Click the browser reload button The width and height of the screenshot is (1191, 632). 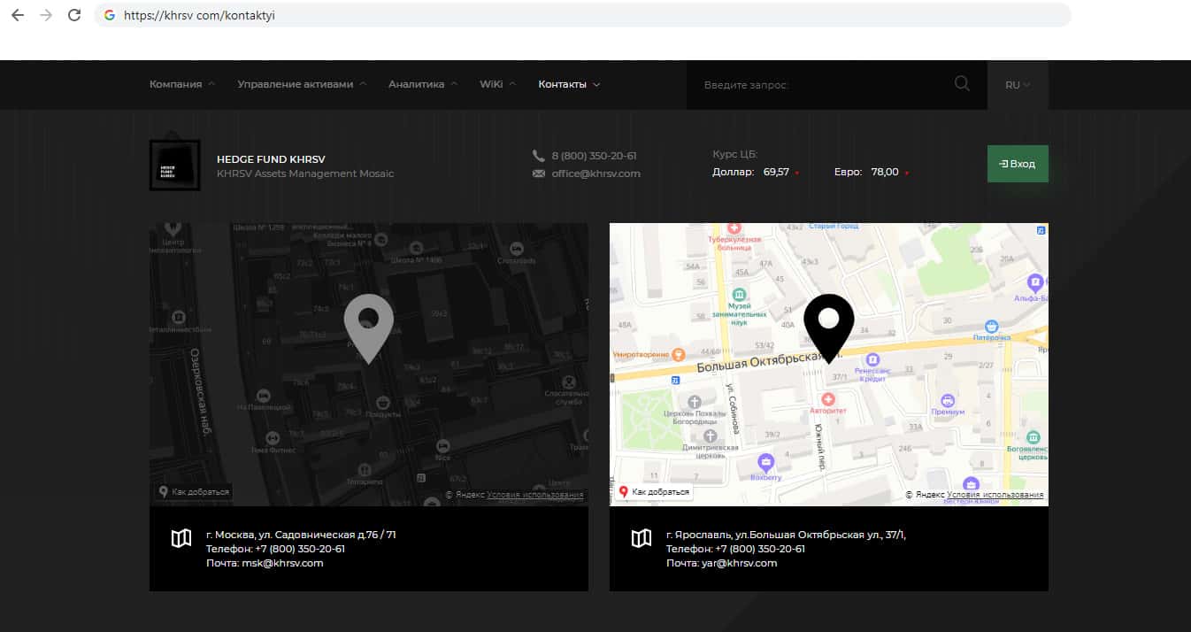point(74,15)
